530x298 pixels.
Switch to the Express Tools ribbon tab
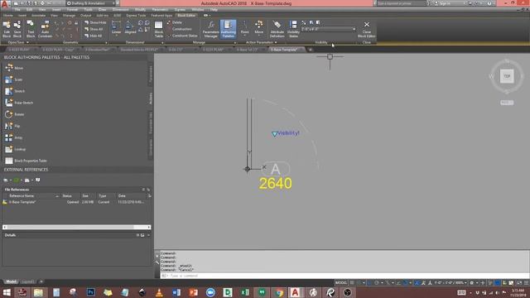click(x=136, y=16)
